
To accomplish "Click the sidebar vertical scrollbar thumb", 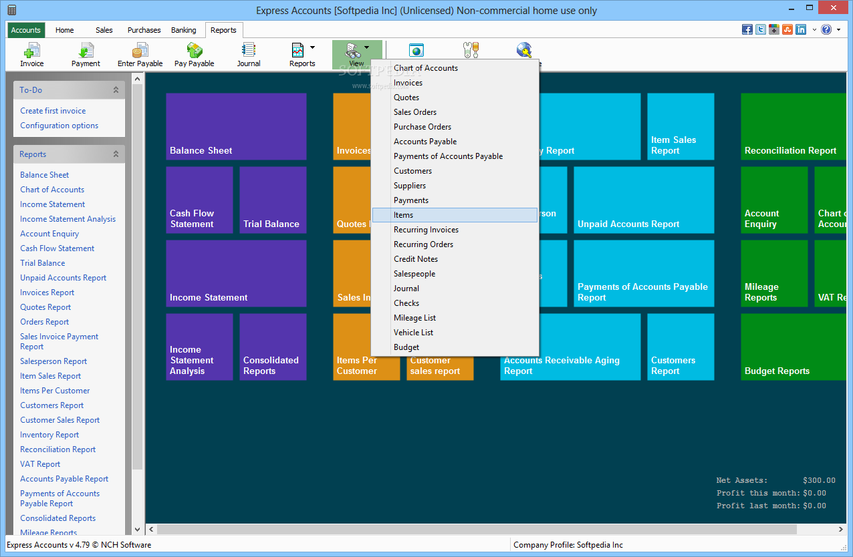I will point(137,277).
